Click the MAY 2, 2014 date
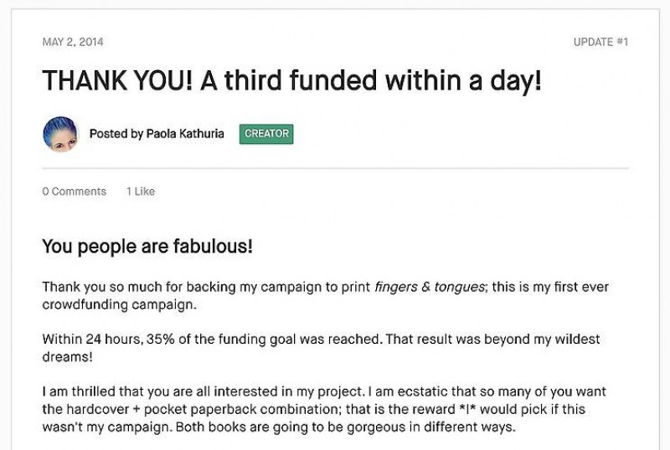670x450 pixels. pos(73,42)
